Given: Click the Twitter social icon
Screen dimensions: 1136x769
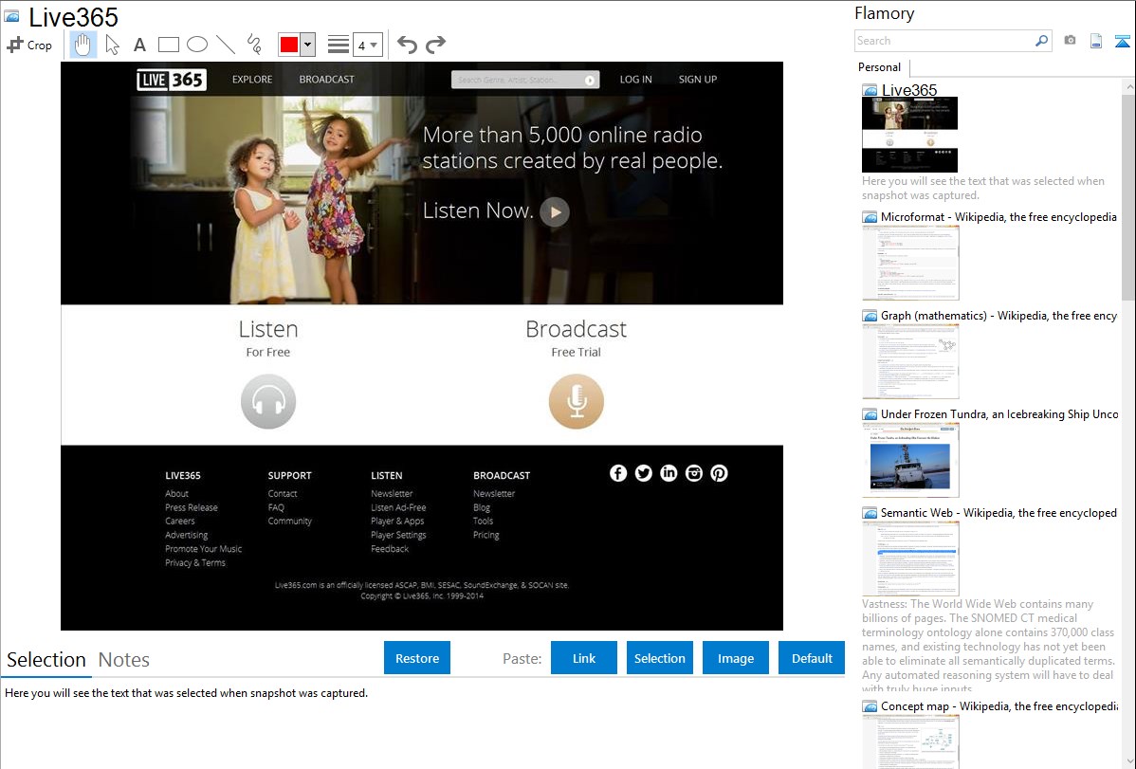Looking at the screenshot, I should pos(643,473).
